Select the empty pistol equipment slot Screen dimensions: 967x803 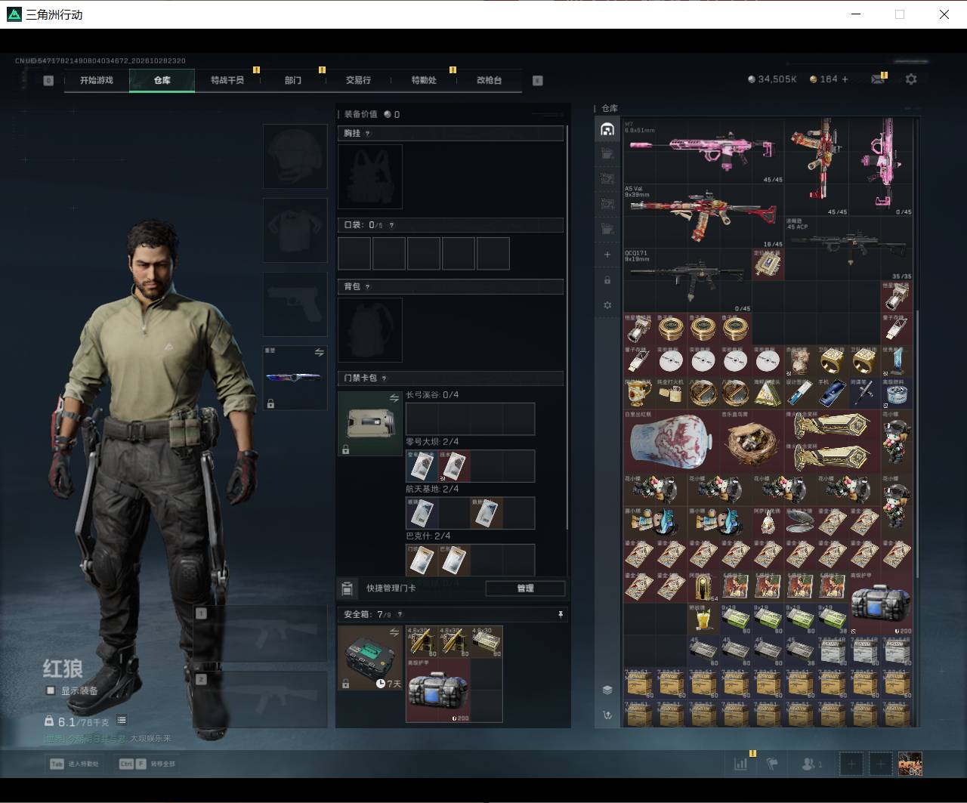(x=295, y=304)
